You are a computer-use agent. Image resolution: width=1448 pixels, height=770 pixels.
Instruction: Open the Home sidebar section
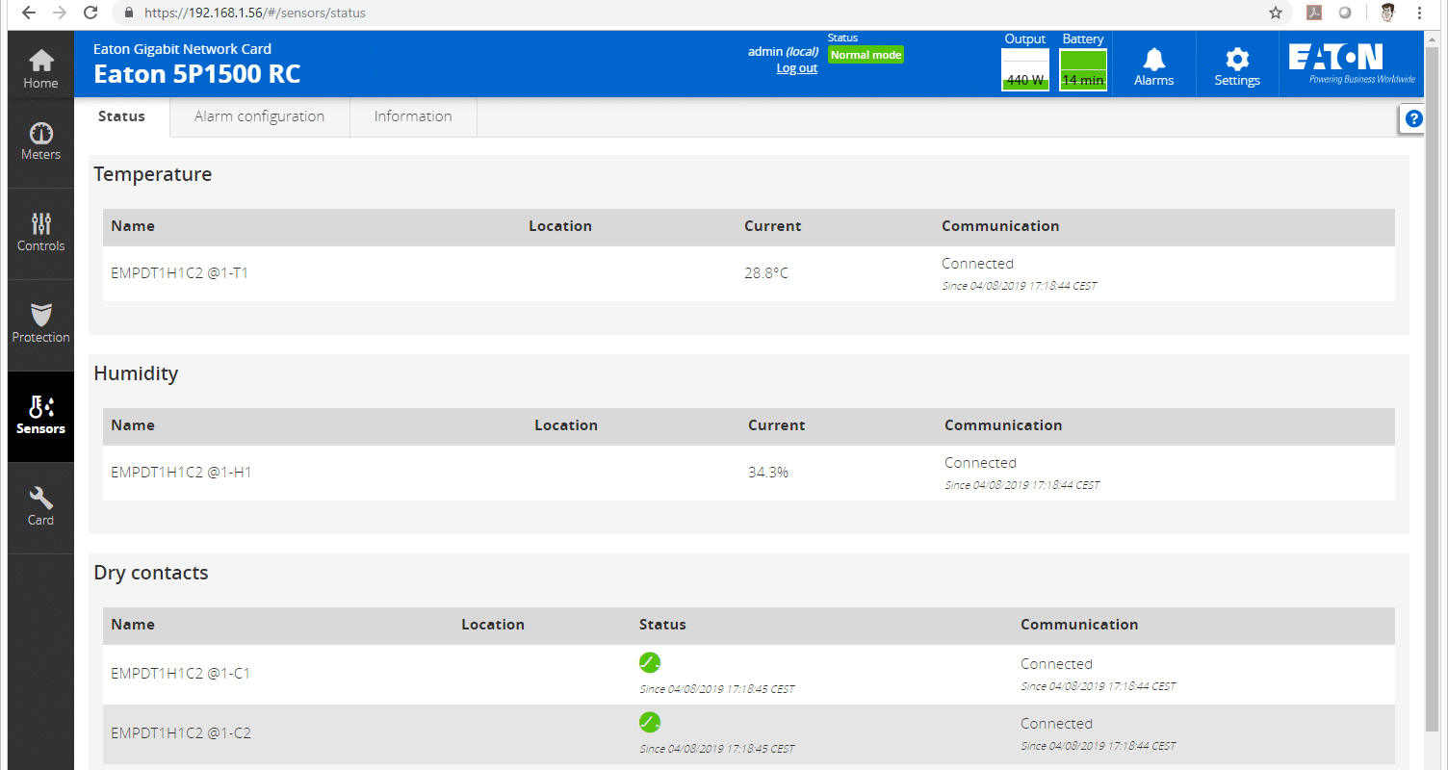[40, 69]
